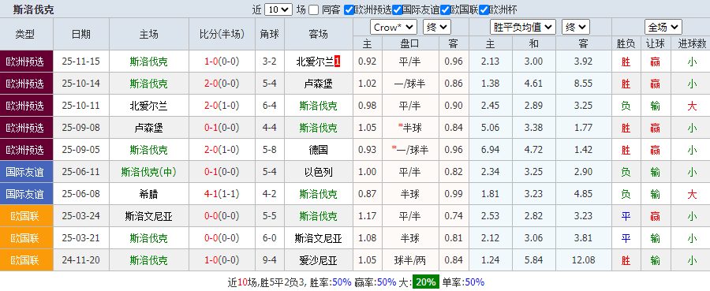
Task: Click 国际友谊 type label for 25-06-08
Action: (x=25, y=194)
